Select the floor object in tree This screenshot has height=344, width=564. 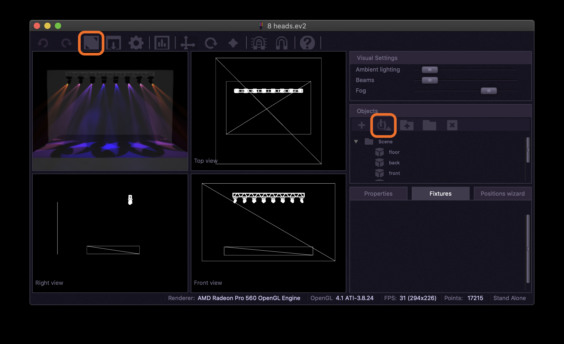pyautogui.click(x=394, y=152)
